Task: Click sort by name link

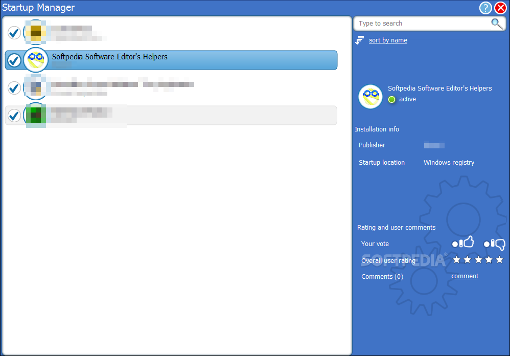Action: (x=388, y=40)
